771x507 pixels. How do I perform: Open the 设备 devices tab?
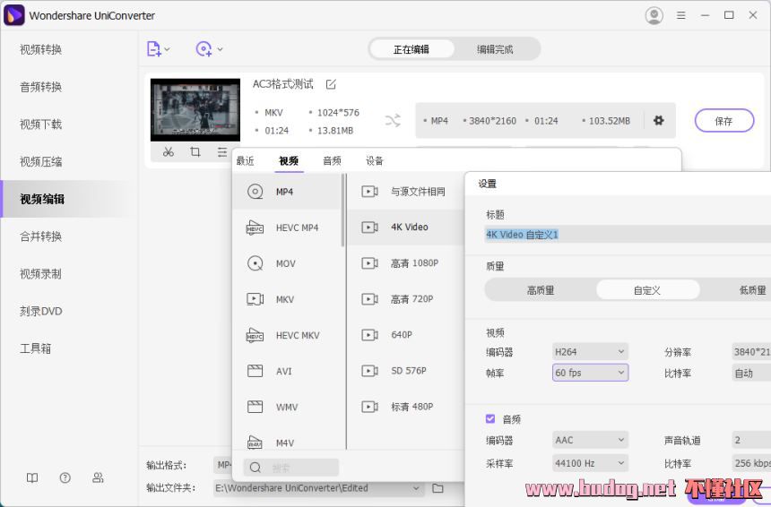[375, 161]
